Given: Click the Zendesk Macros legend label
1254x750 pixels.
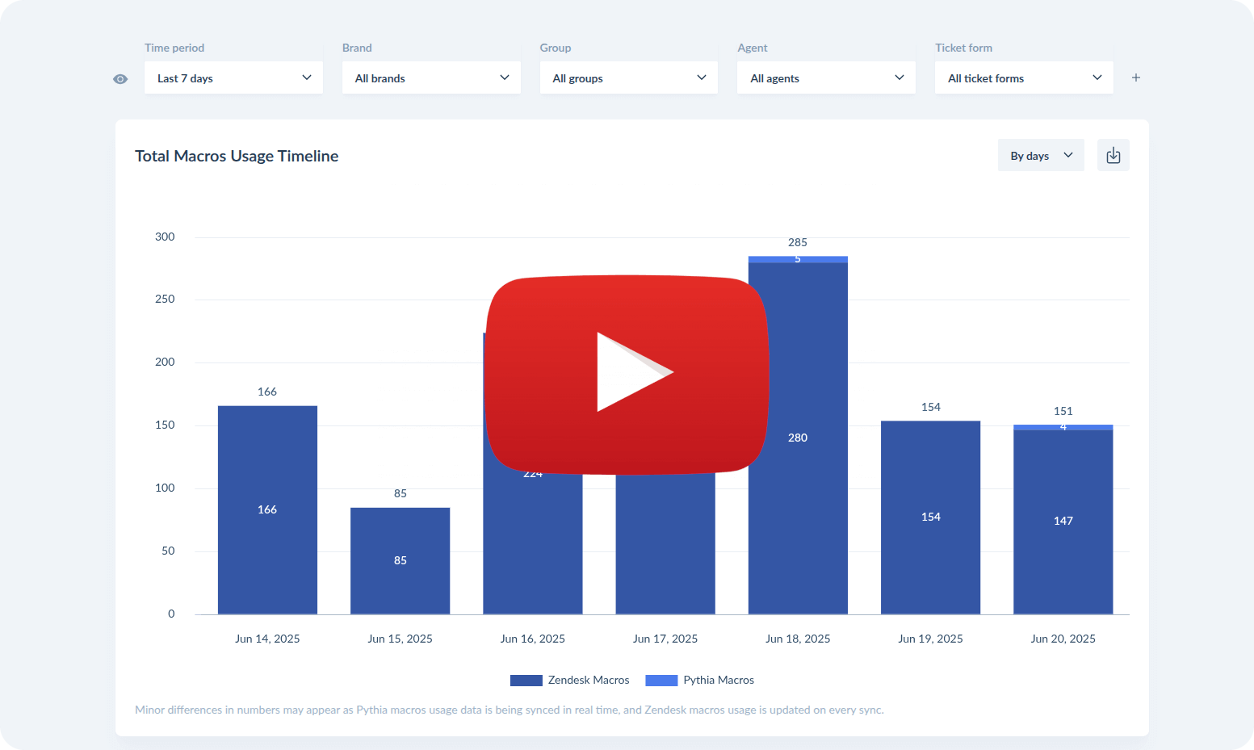Looking at the screenshot, I should (x=589, y=681).
